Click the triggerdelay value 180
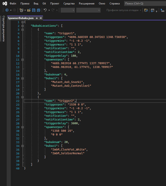Image resolution: width=166 pixels, height=186 pixels. 74,56
